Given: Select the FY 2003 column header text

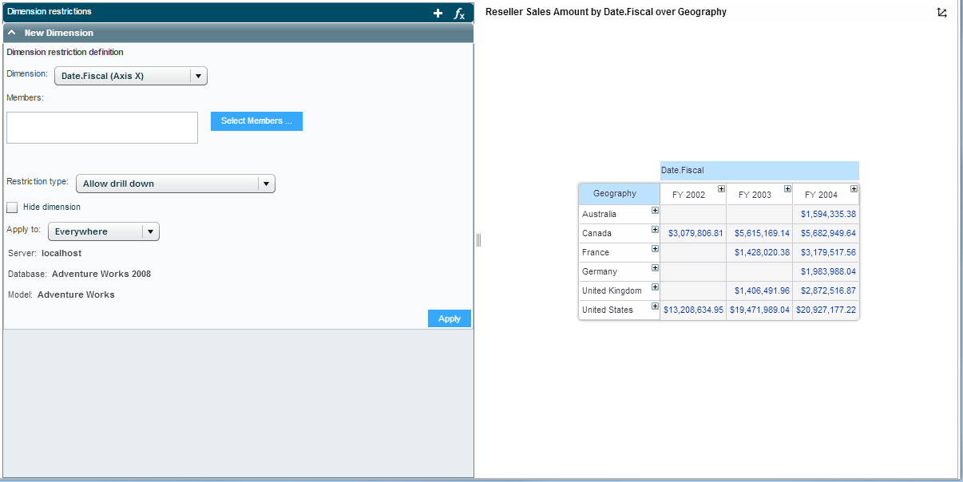Looking at the screenshot, I should click(x=755, y=196).
